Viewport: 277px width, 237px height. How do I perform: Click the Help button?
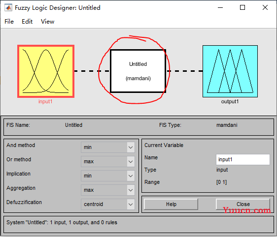(171, 204)
